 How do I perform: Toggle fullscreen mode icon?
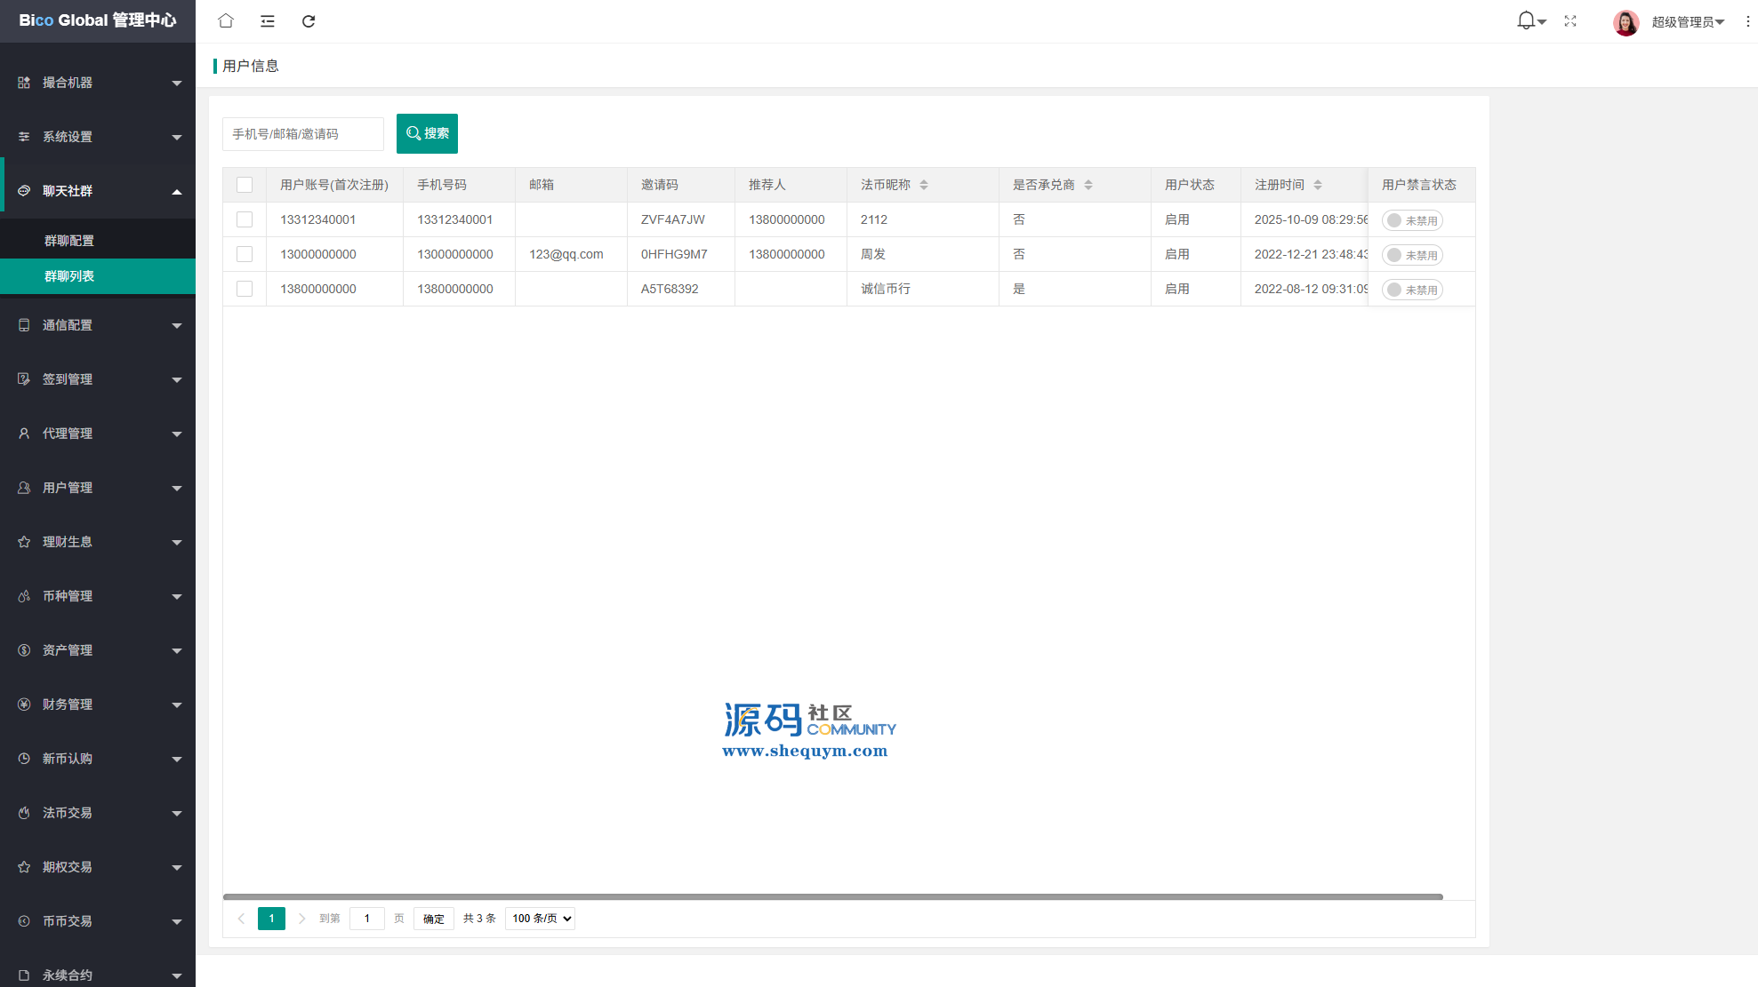tap(1570, 21)
